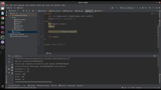
Task: Click UTF-8 encoding in status bar
Action: click(x=133, y=87)
